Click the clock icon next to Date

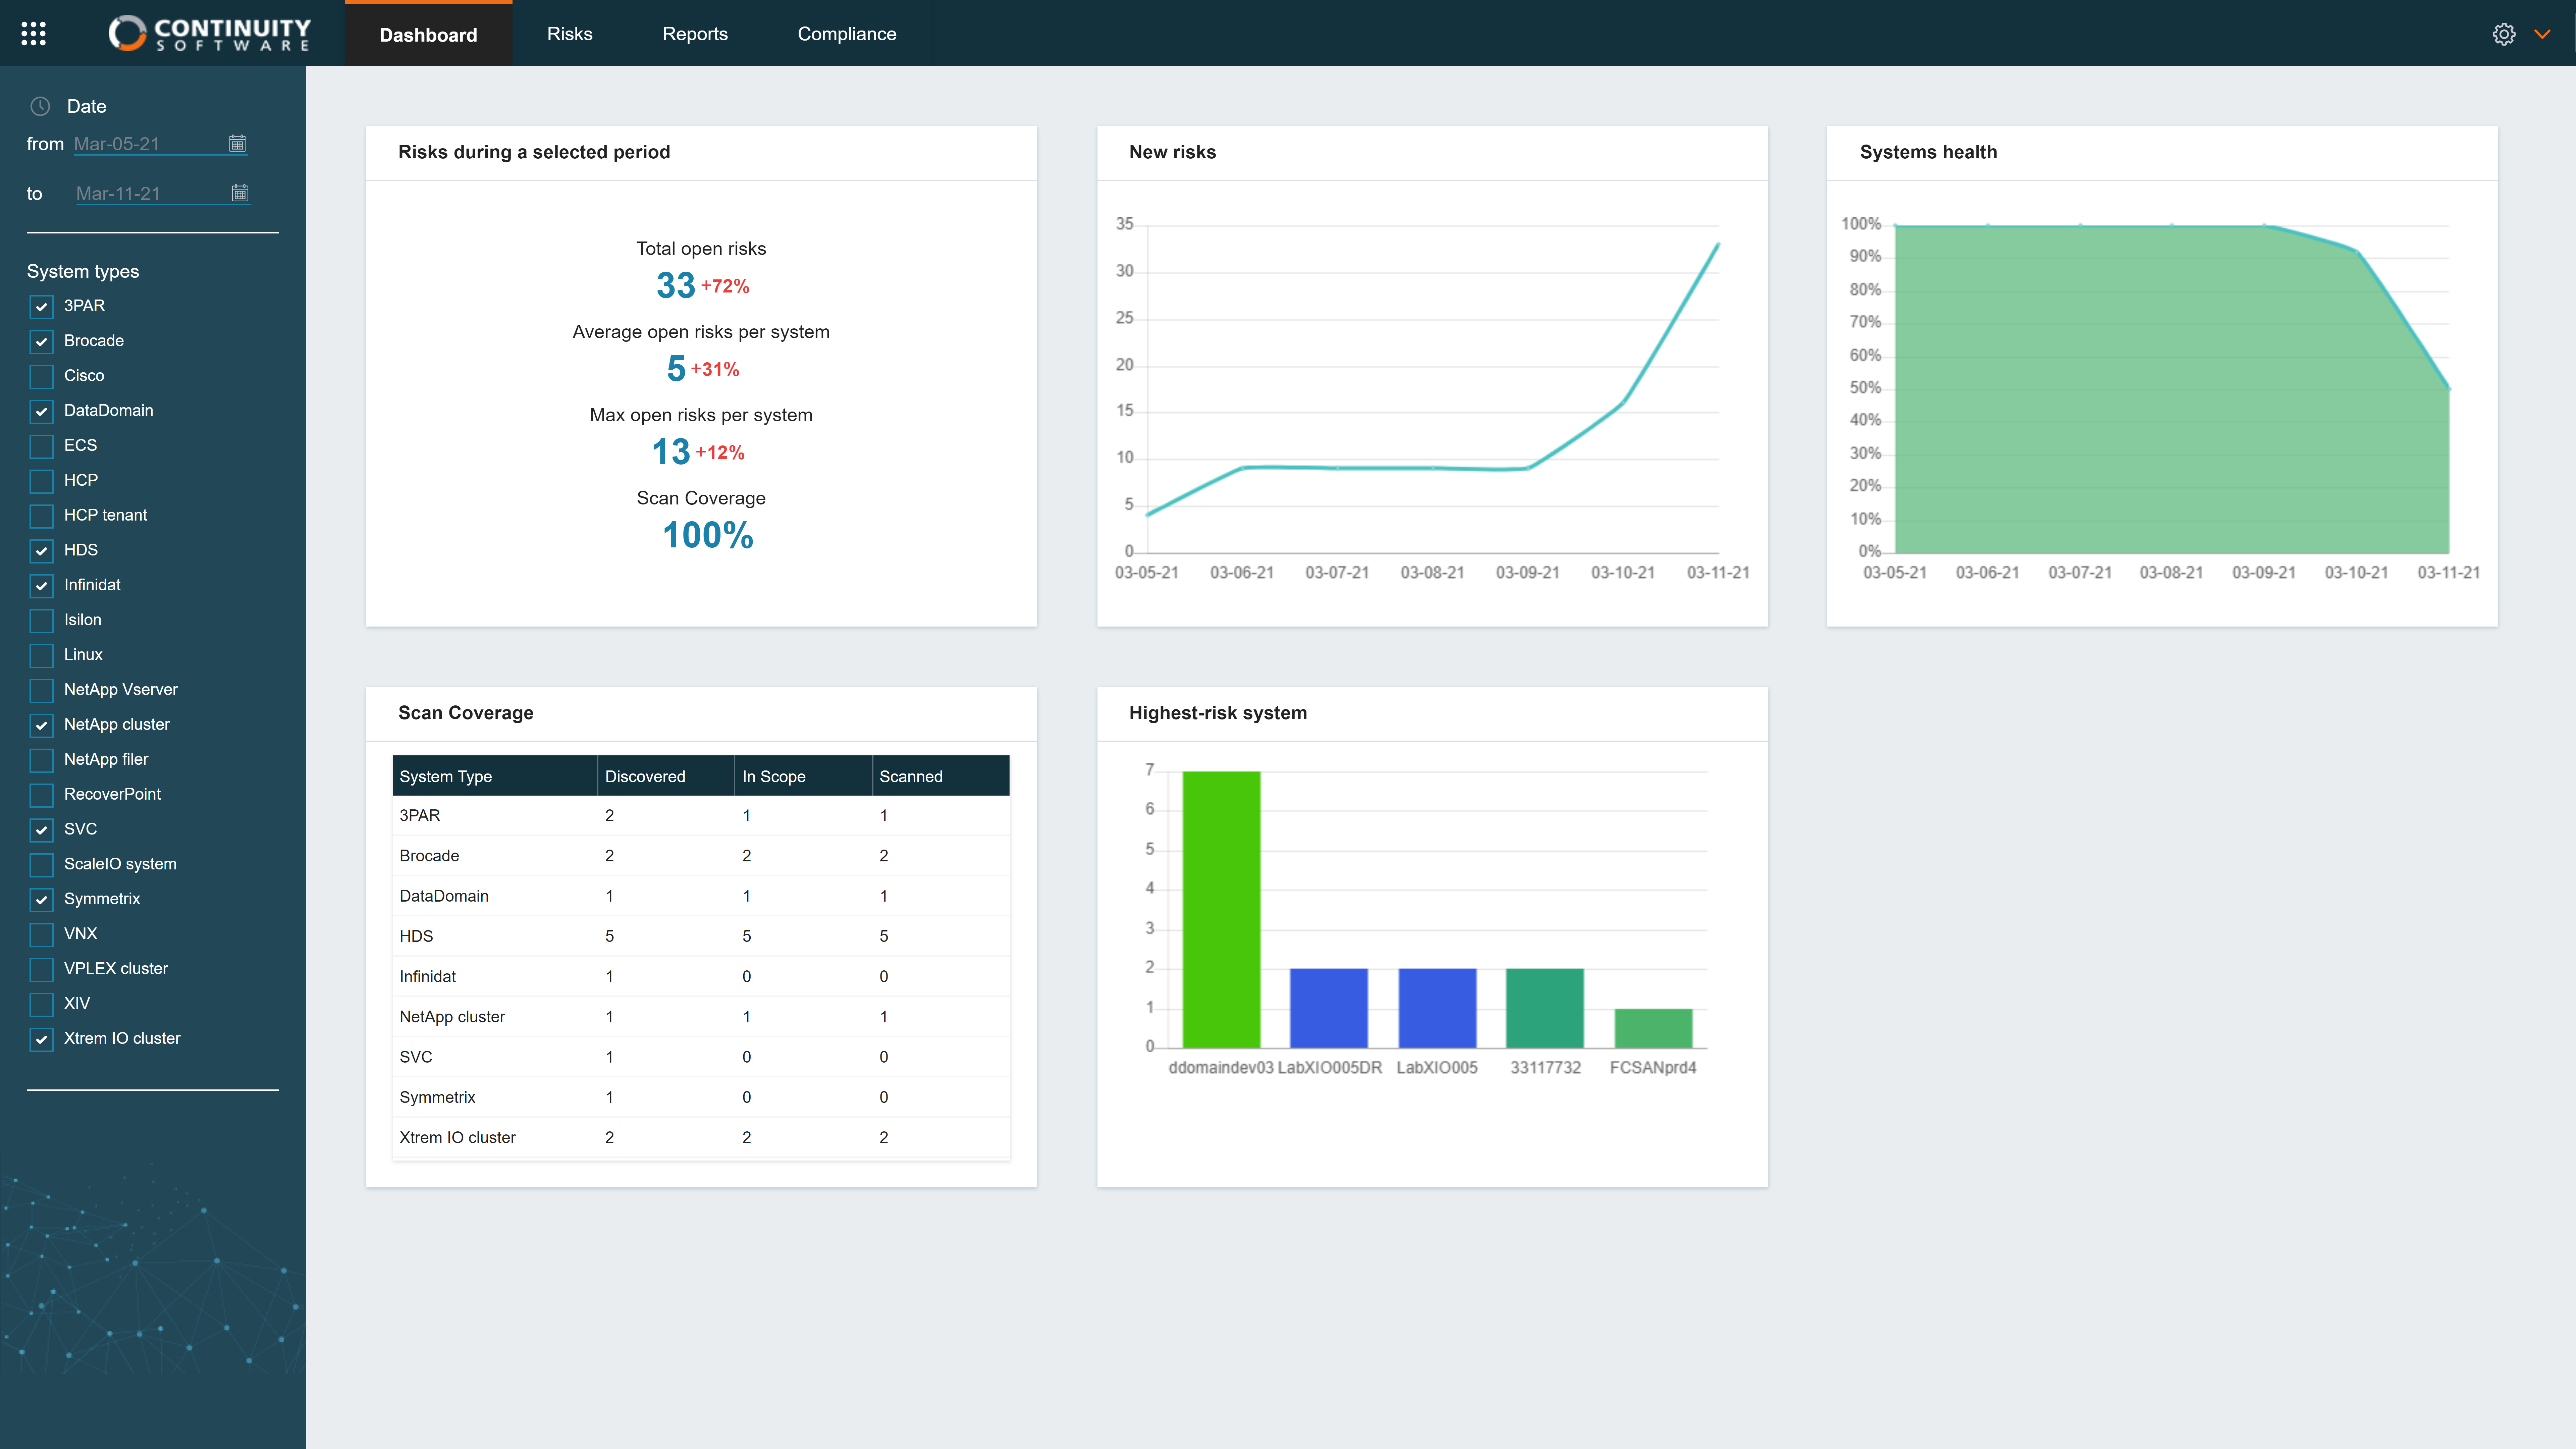[x=40, y=106]
